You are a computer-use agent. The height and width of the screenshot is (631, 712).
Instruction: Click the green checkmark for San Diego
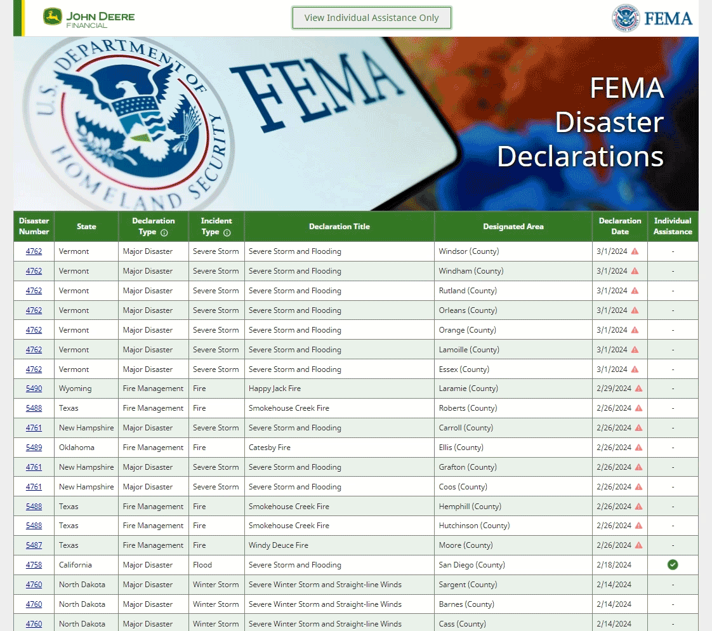coord(673,565)
